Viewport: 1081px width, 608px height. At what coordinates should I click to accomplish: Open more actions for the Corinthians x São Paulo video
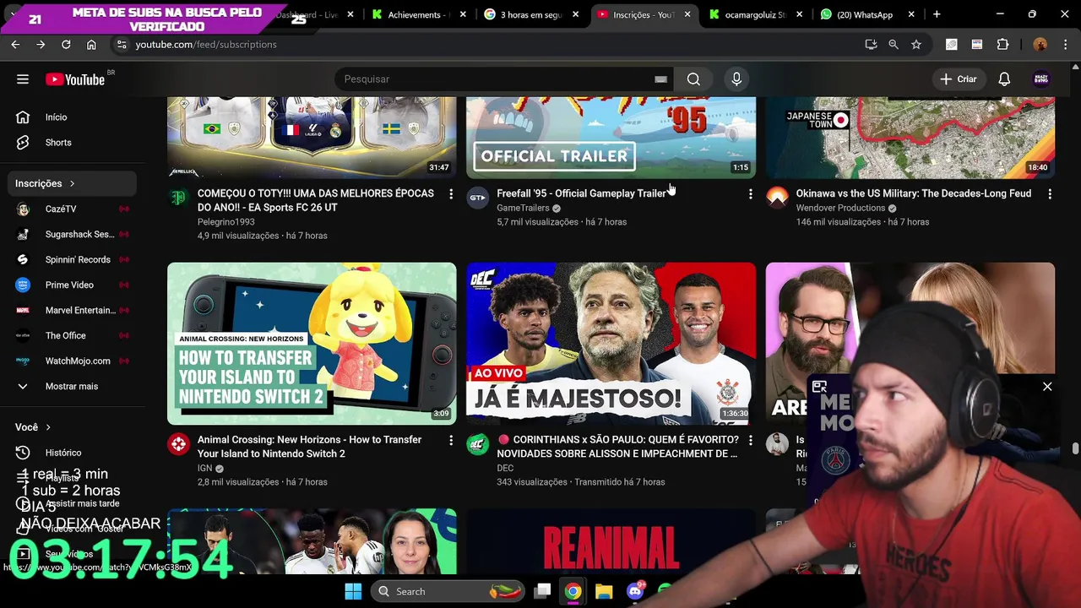point(750,441)
